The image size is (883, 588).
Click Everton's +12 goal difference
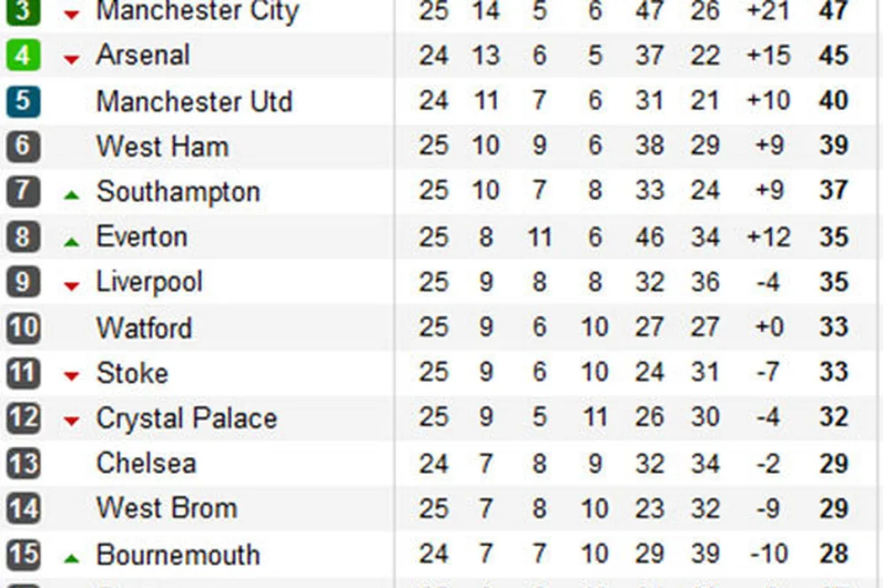(769, 237)
